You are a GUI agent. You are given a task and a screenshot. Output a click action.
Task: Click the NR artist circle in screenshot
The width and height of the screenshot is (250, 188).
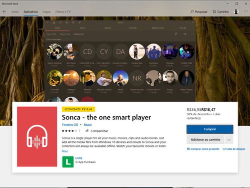coord(137,78)
